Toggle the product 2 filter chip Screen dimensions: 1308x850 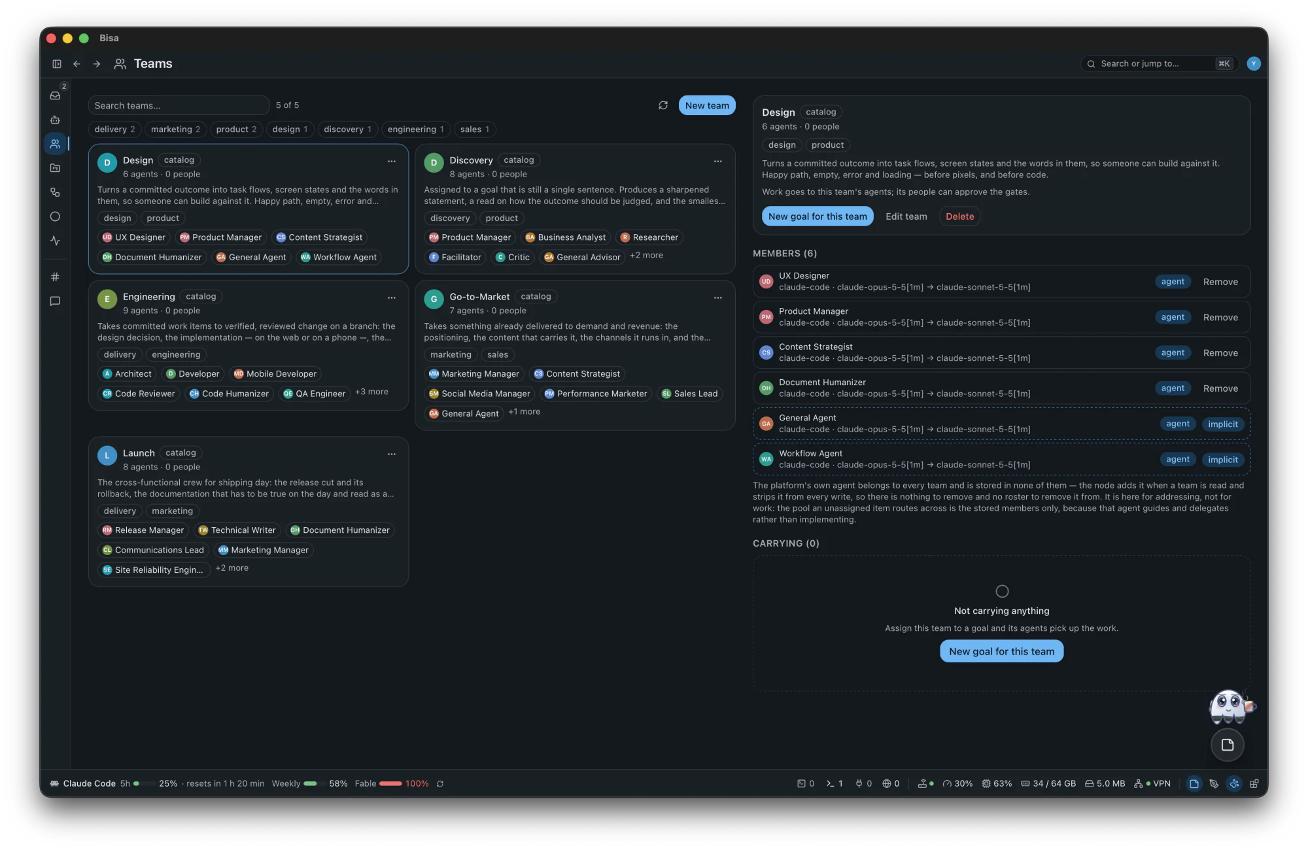236,129
